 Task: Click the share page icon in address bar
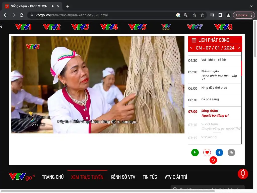pyautogui.click(x=194, y=15)
